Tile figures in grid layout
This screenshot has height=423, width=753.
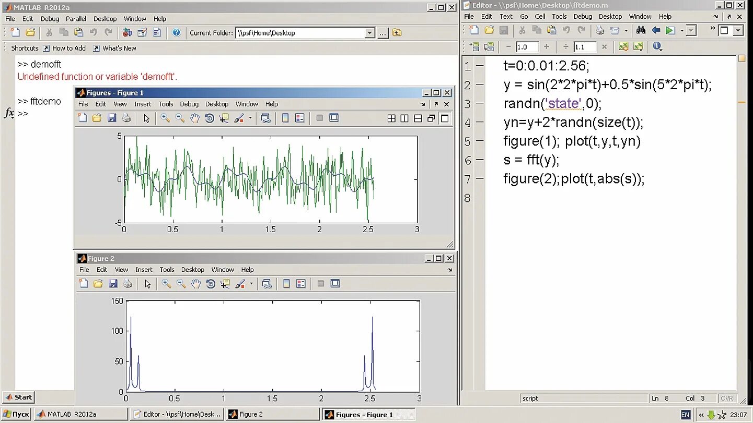(391, 118)
